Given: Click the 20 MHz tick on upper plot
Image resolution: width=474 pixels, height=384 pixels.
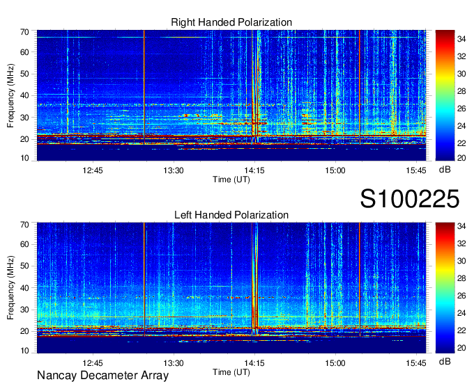Looking at the screenshot, I should [x=24, y=139].
